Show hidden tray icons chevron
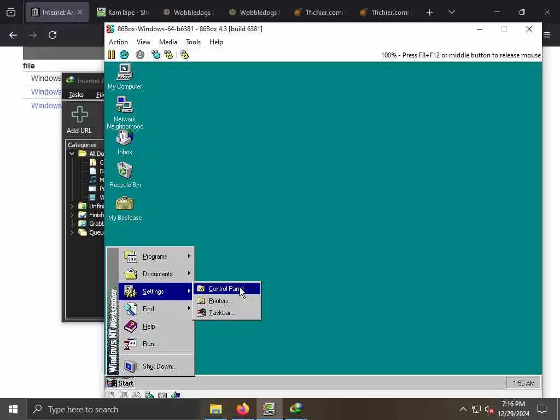Viewport: 560px width, 420px height. click(x=463, y=409)
